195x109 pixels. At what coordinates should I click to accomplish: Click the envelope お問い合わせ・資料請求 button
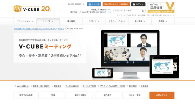[116, 4]
